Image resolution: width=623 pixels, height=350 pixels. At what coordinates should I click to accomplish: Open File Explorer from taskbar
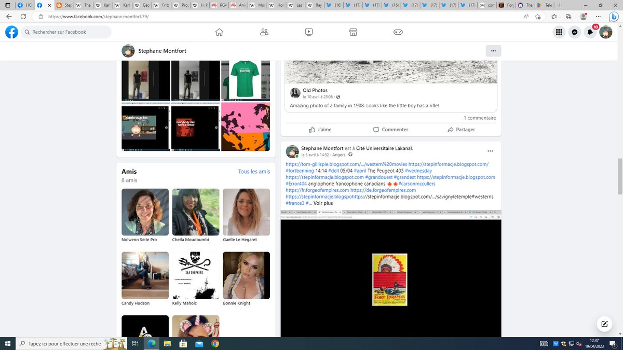[x=167, y=343]
